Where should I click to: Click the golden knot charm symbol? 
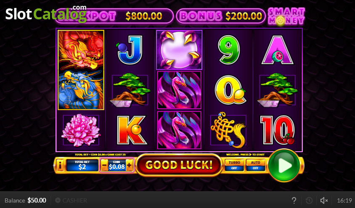pos(228,130)
